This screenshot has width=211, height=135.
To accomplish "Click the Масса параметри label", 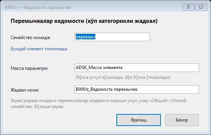I will 29,68.
